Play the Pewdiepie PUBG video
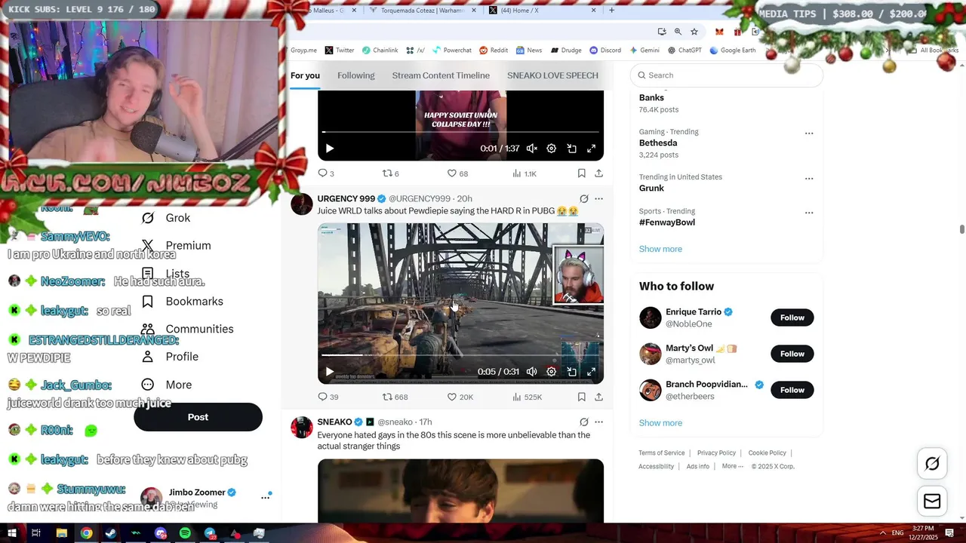 pos(329,372)
